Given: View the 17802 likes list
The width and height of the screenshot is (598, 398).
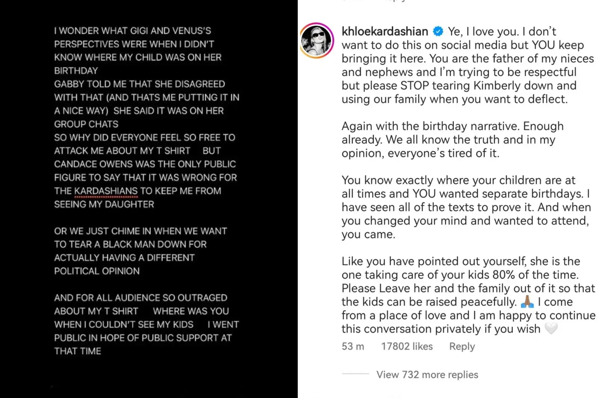Looking at the screenshot, I should [407, 346].
